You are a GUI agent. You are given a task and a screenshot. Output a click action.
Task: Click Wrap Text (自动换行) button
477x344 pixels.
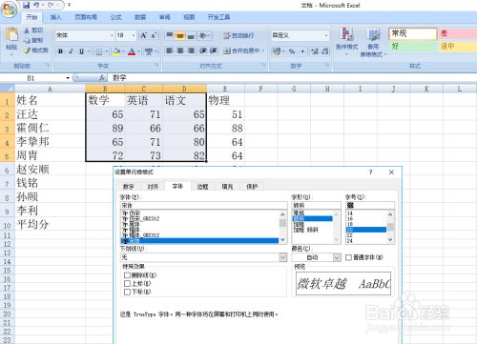coord(238,35)
